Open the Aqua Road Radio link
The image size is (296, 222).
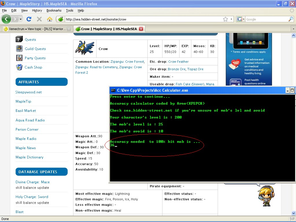click(30, 120)
